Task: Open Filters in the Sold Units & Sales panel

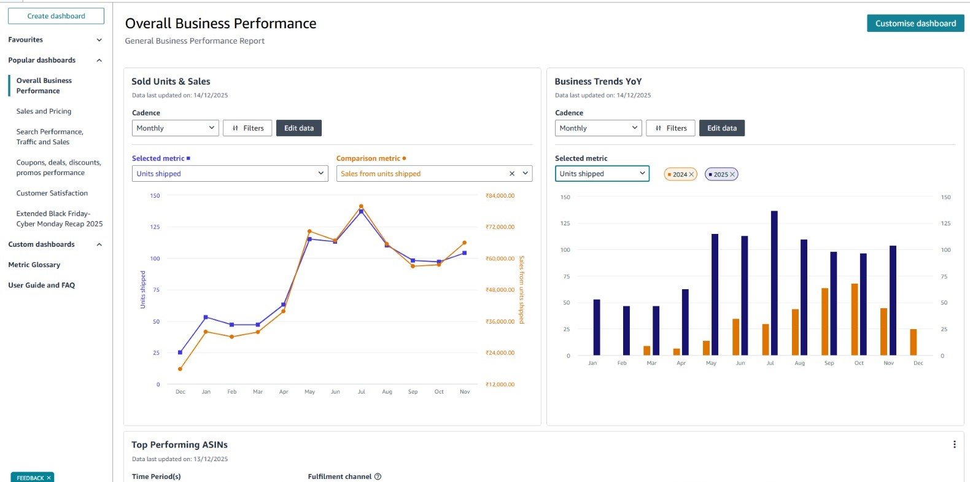Action: pos(247,128)
